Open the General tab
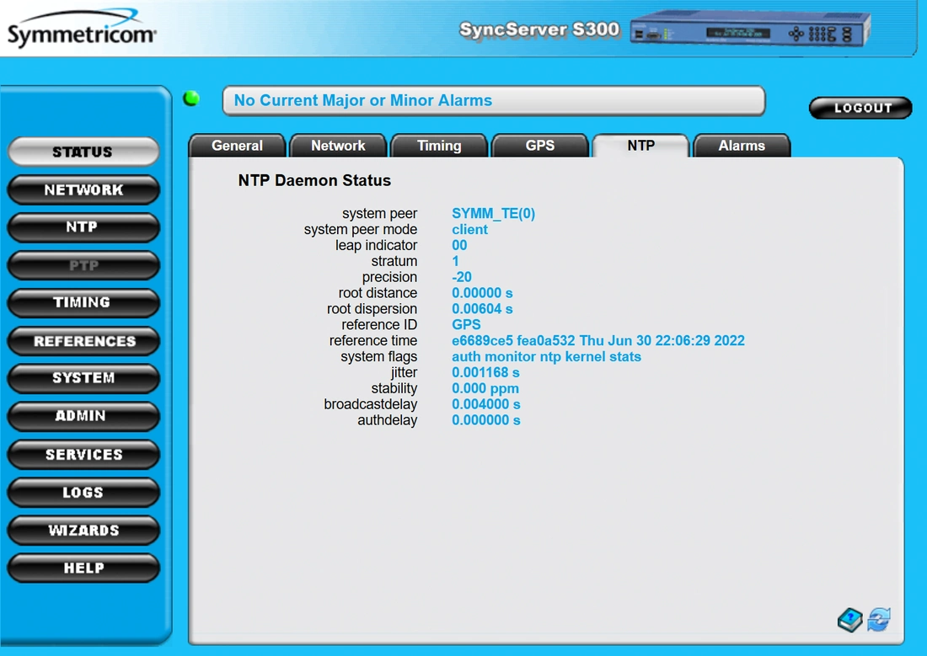This screenshot has height=656, width=927. click(x=237, y=146)
